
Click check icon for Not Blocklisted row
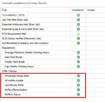(x=78, y=43)
